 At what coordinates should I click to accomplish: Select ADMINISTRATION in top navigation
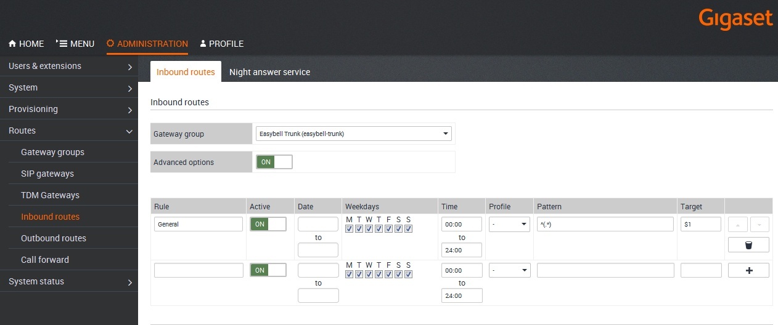(x=147, y=44)
